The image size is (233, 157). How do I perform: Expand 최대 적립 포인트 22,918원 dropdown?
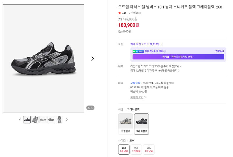click(162, 44)
